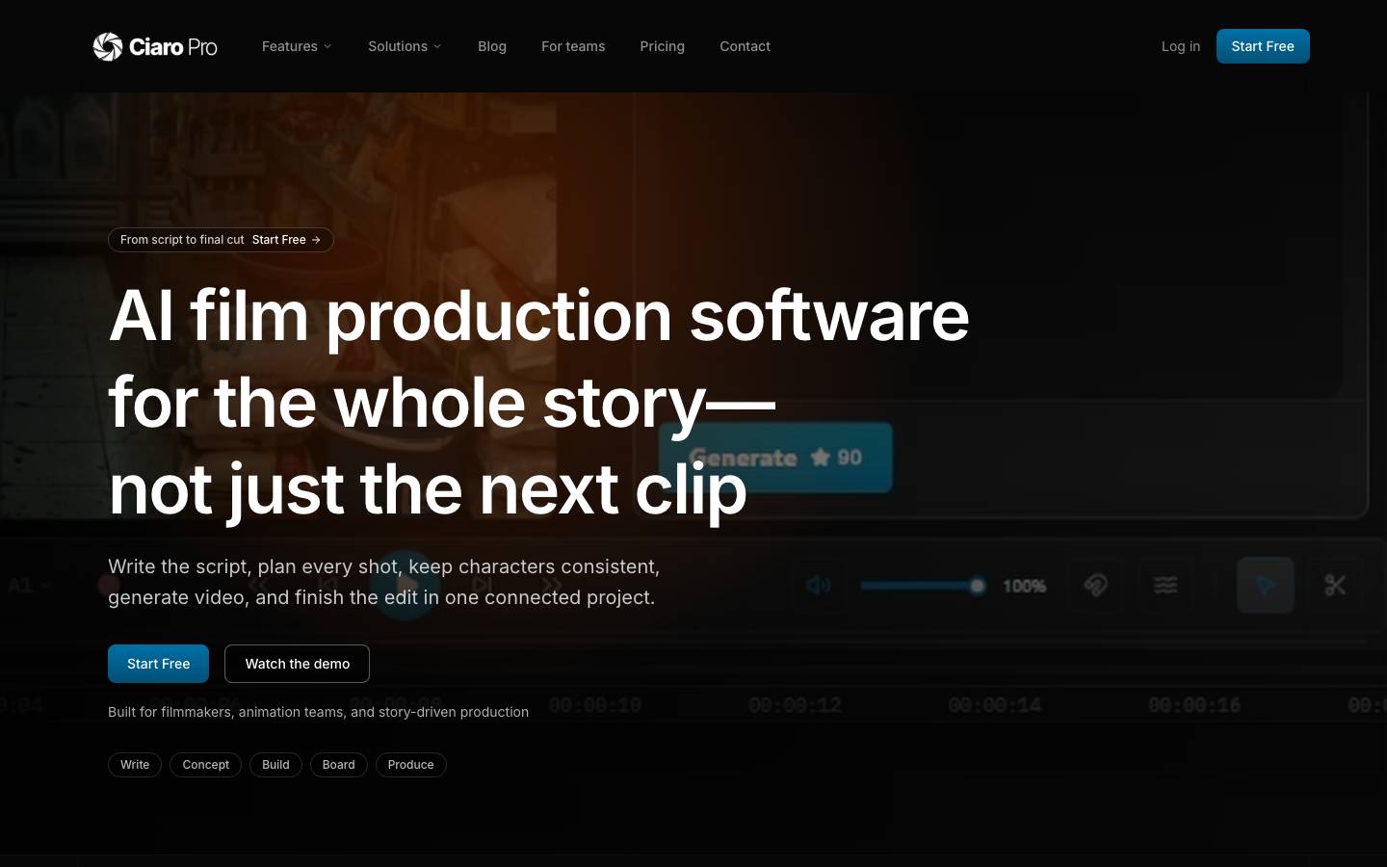Click the Ciaro Pro logo
This screenshot has width=1387, height=867.
tap(155, 46)
